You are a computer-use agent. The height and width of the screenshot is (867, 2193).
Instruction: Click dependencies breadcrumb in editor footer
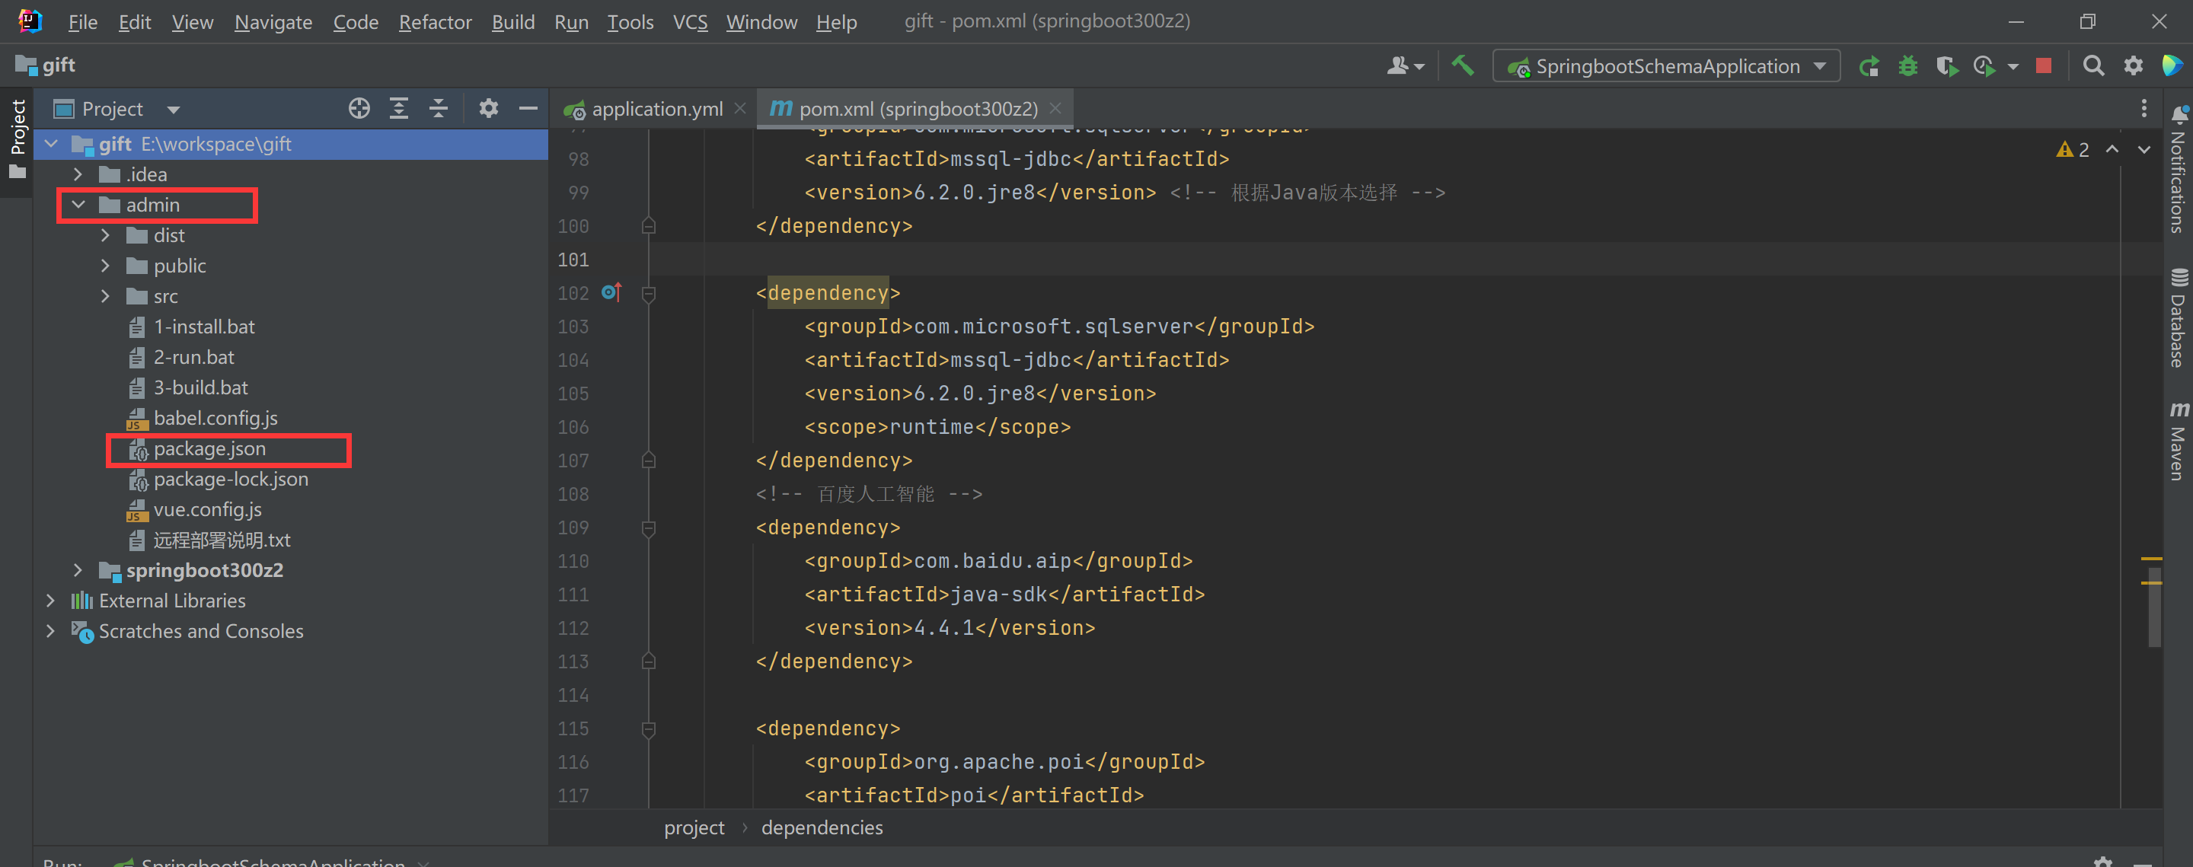point(822,827)
